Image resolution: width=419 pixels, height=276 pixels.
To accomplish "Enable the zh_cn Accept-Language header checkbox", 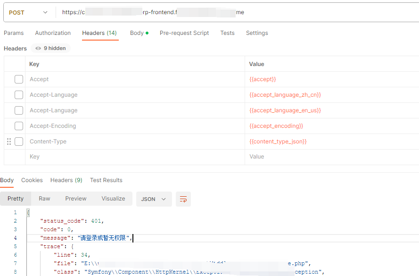I will 19,95.
